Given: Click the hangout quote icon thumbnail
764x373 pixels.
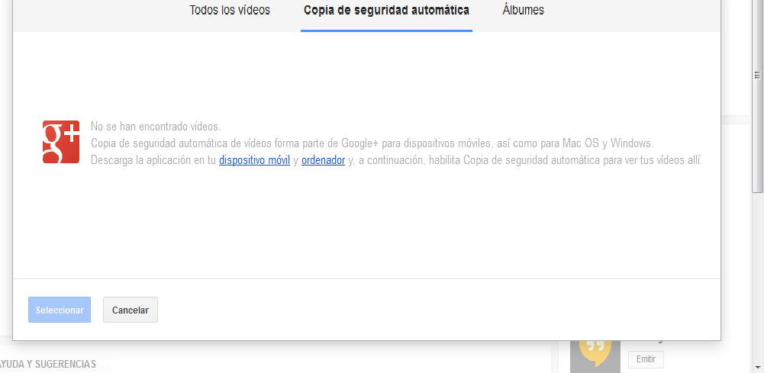Looking at the screenshot, I should coord(595,357).
